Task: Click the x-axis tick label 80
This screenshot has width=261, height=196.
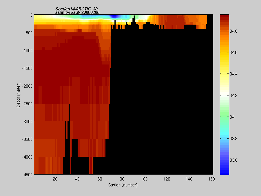Action: [x=122, y=179]
